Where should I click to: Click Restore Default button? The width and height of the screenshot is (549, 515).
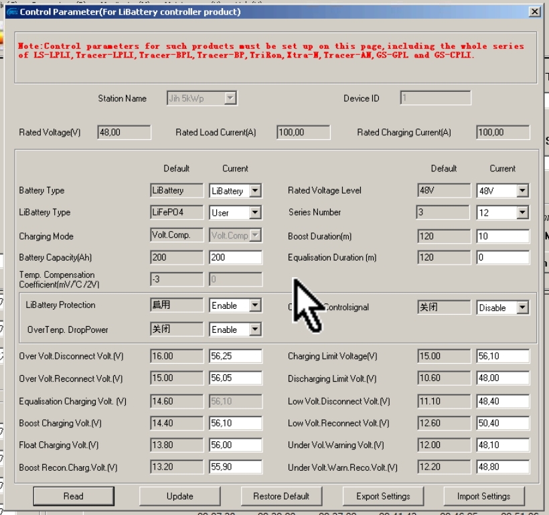click(x=281, y=496)
